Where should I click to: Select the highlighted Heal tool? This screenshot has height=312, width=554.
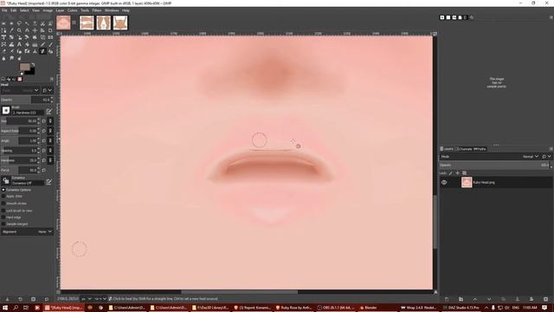point(42,51)
